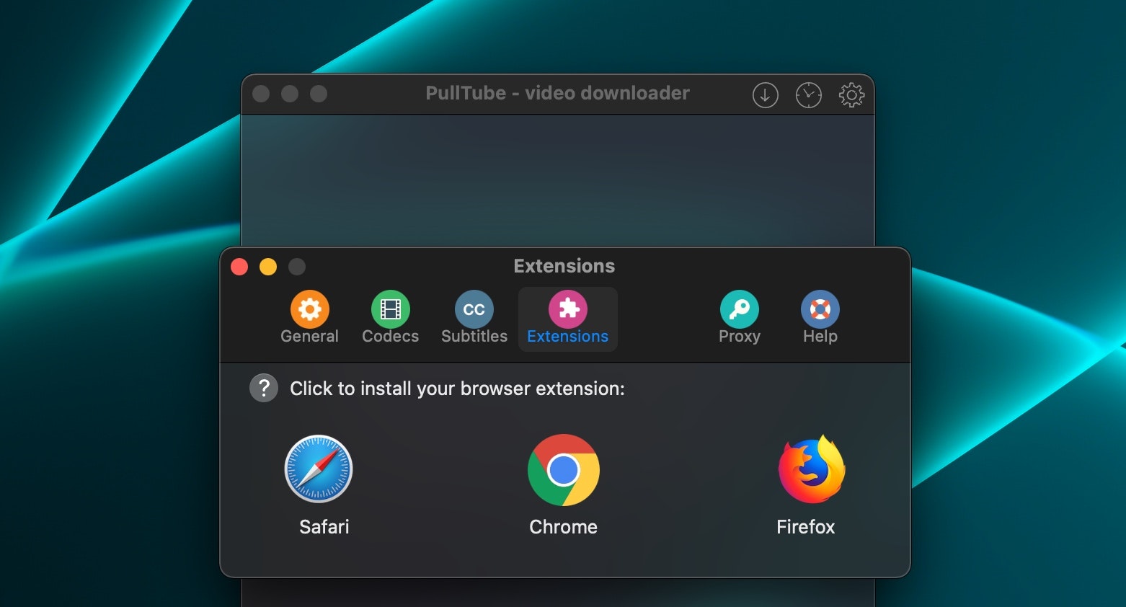The image size is (1126, 607).
Task: Open the Proxy settings tab
Action: coord(740,318)
